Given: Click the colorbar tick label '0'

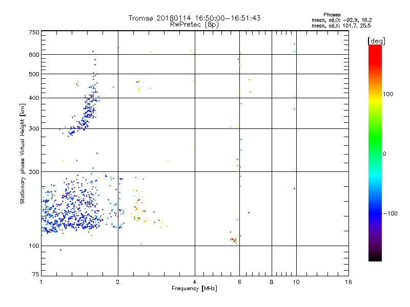Looking at the screenshot, I should (x=384, y=153).
